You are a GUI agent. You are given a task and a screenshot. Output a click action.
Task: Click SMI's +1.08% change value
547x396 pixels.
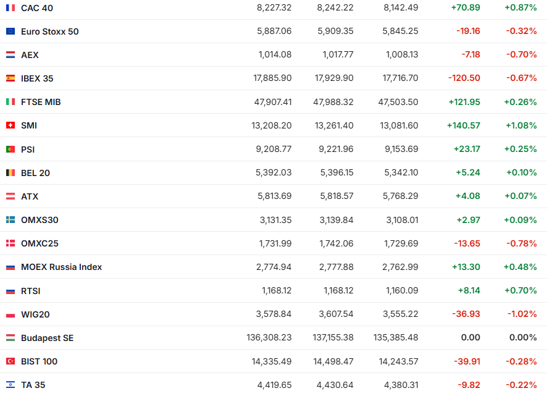[520, 125]
